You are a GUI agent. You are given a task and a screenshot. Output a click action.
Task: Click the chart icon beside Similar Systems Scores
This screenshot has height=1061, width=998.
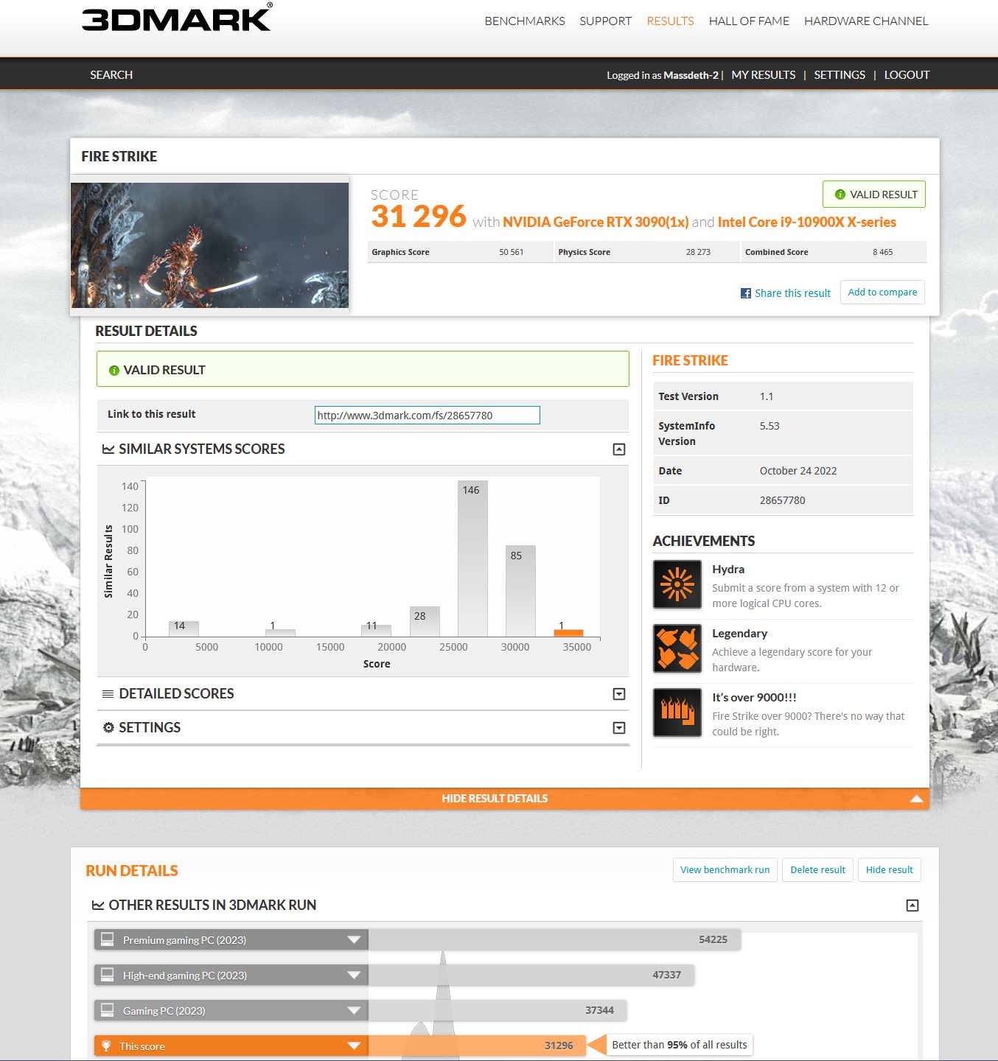point(108,449)
